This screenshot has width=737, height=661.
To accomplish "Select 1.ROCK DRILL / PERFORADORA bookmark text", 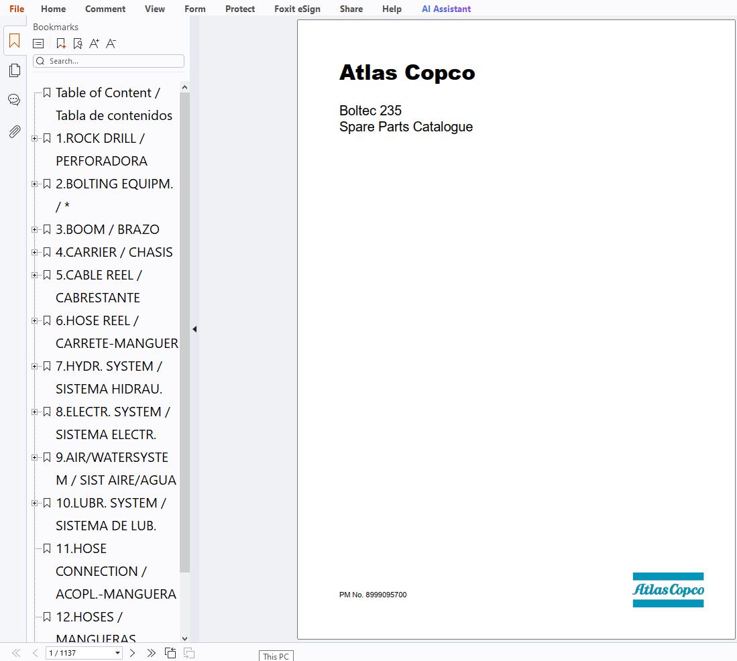I will pos(101,149).
